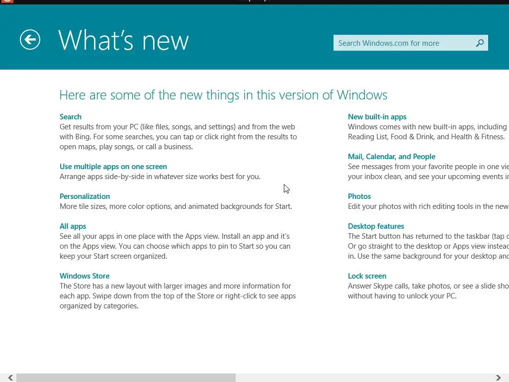Image resolution: width=509 pixels, height=382 pixels.
Task: Click text 'Get results from your PC'
Action: click(x=99, y=127)
